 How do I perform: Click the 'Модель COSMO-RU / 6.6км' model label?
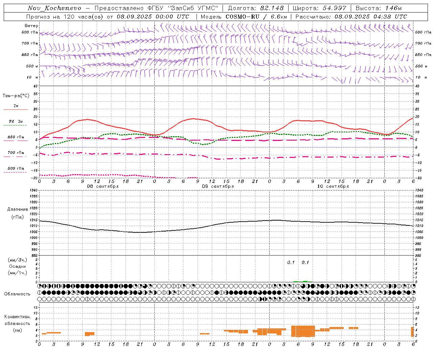(x=244, y=17)
